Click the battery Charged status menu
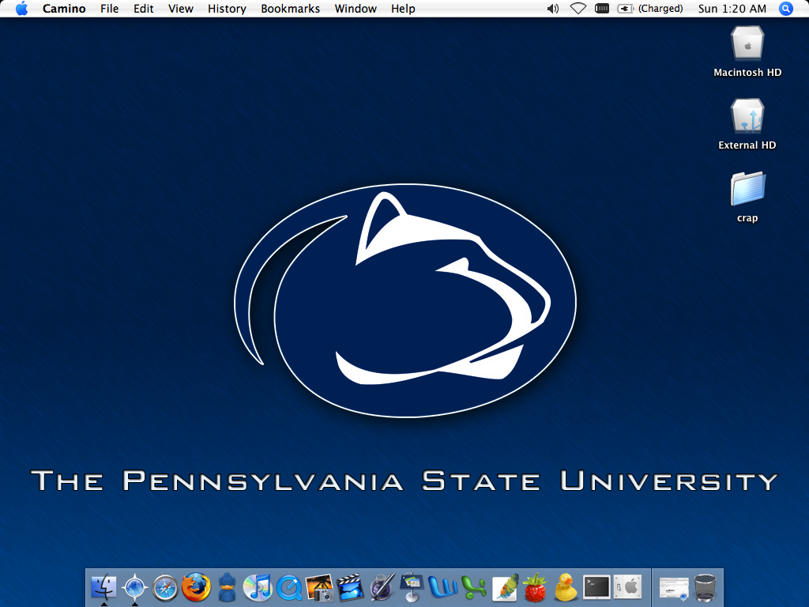 (650, 9)
